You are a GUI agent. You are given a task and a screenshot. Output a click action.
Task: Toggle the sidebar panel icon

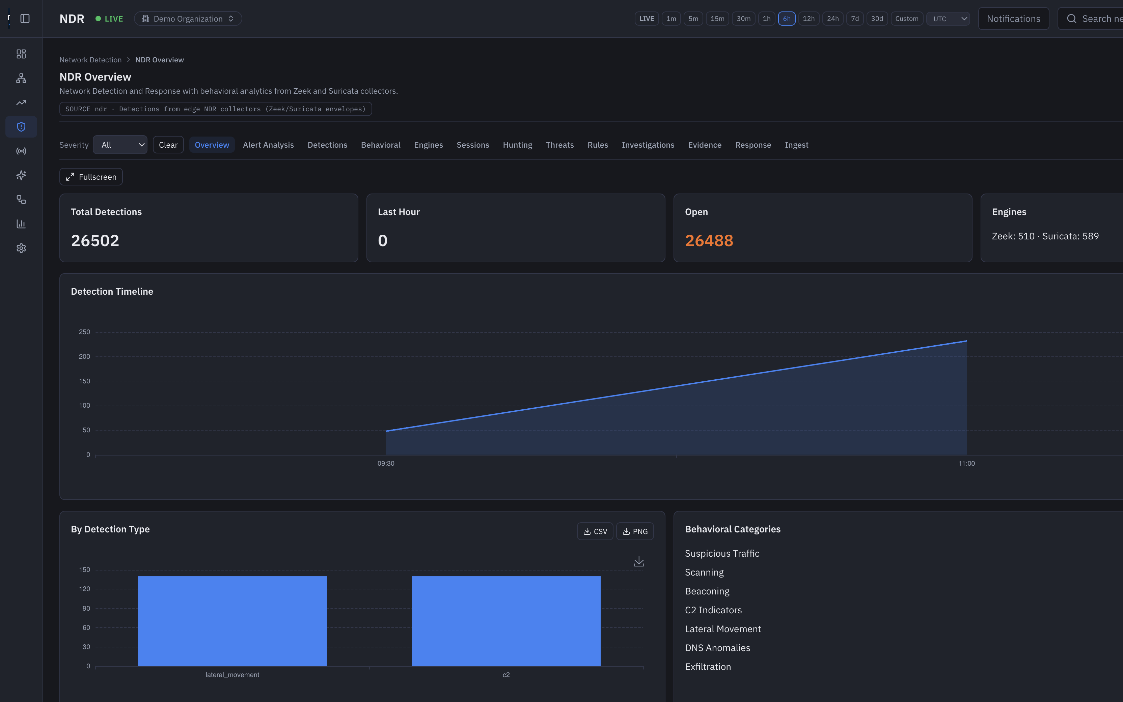click(25, 19)
